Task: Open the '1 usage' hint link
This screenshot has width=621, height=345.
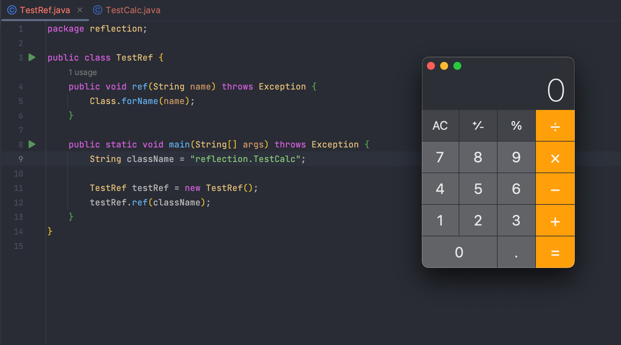Action: click(82, 72)
